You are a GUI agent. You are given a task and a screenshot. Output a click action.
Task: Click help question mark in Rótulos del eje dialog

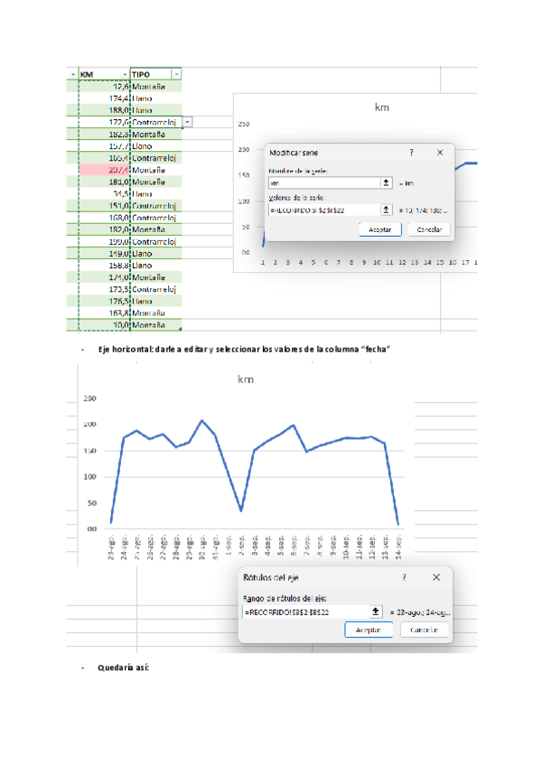point(404,576)
